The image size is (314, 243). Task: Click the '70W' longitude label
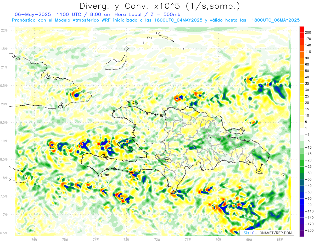[218, 240]
